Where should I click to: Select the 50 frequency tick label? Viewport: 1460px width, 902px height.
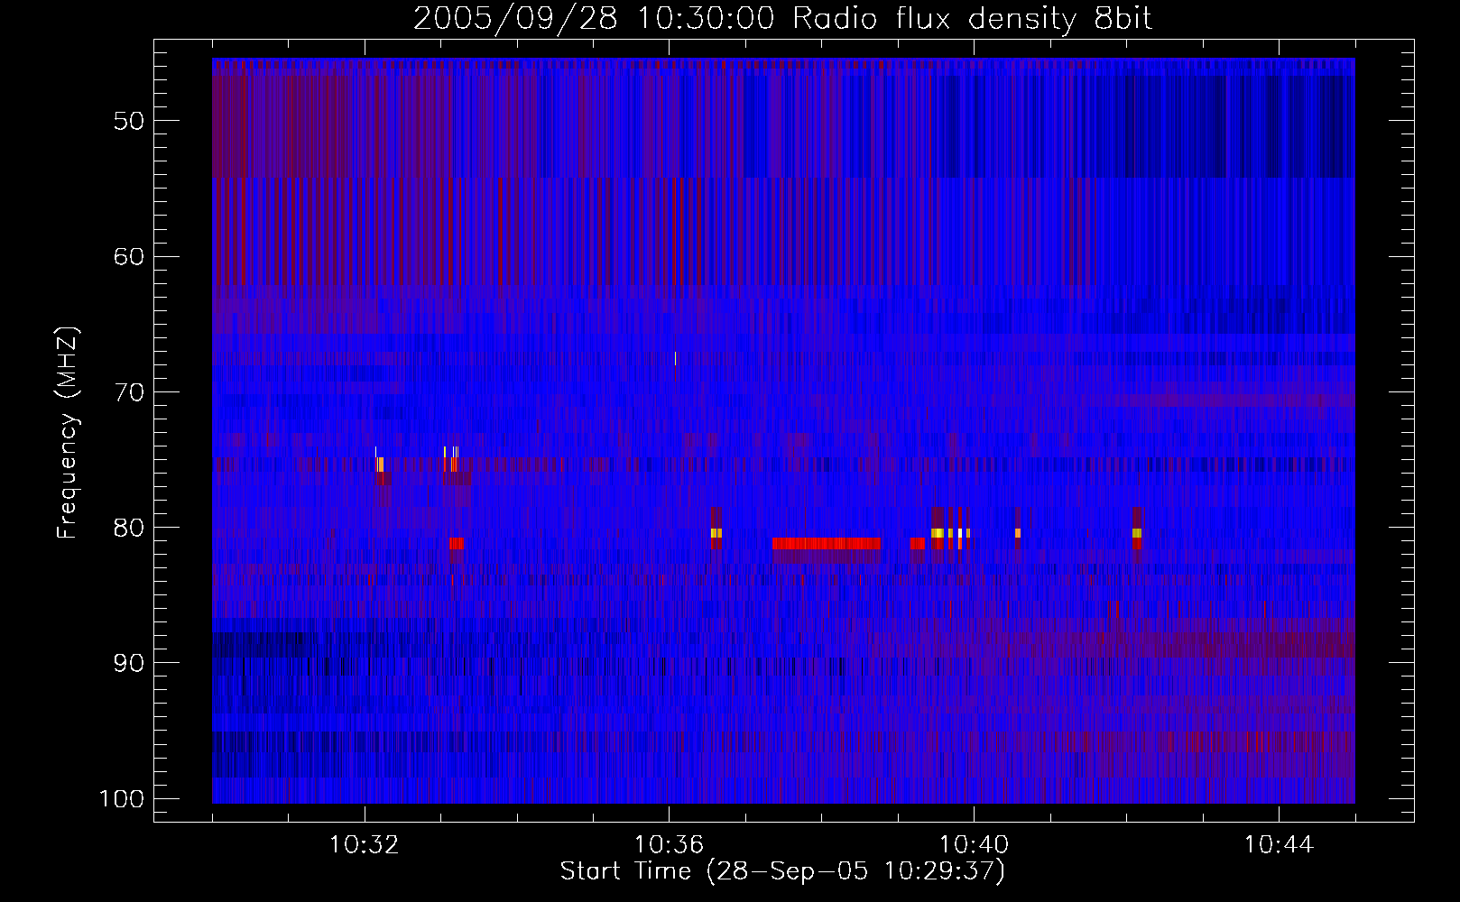click(x=129, y=121)
